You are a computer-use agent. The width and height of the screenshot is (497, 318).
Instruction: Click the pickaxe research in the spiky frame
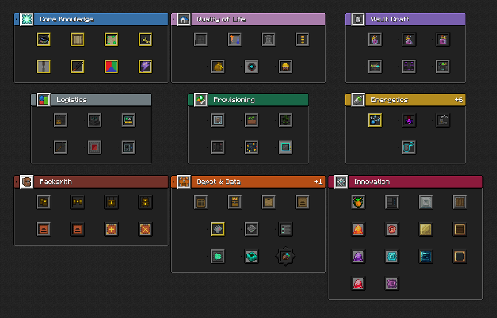pos(286,257)
